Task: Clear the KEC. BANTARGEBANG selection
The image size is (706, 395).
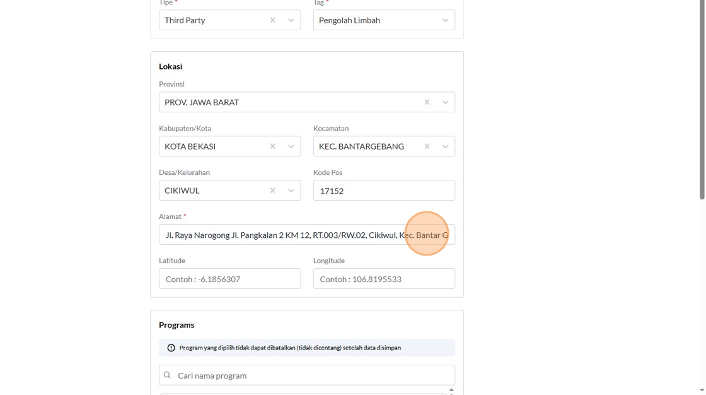Action: tap(427, 146)
